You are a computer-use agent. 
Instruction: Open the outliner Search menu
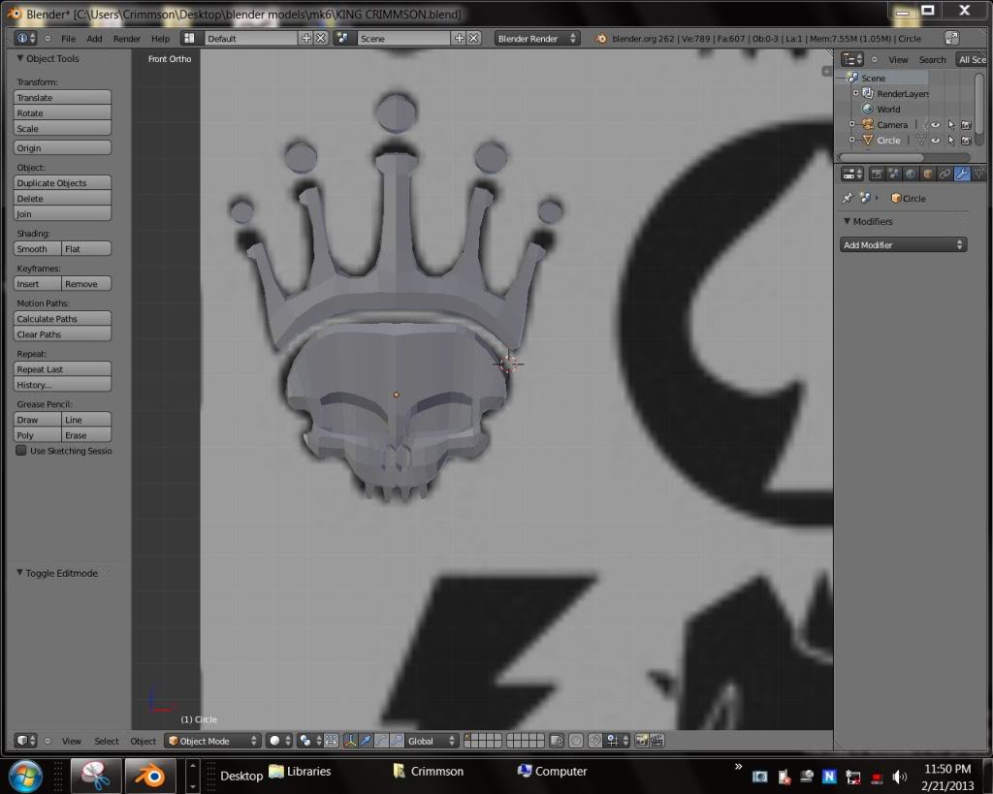(932, 59)
